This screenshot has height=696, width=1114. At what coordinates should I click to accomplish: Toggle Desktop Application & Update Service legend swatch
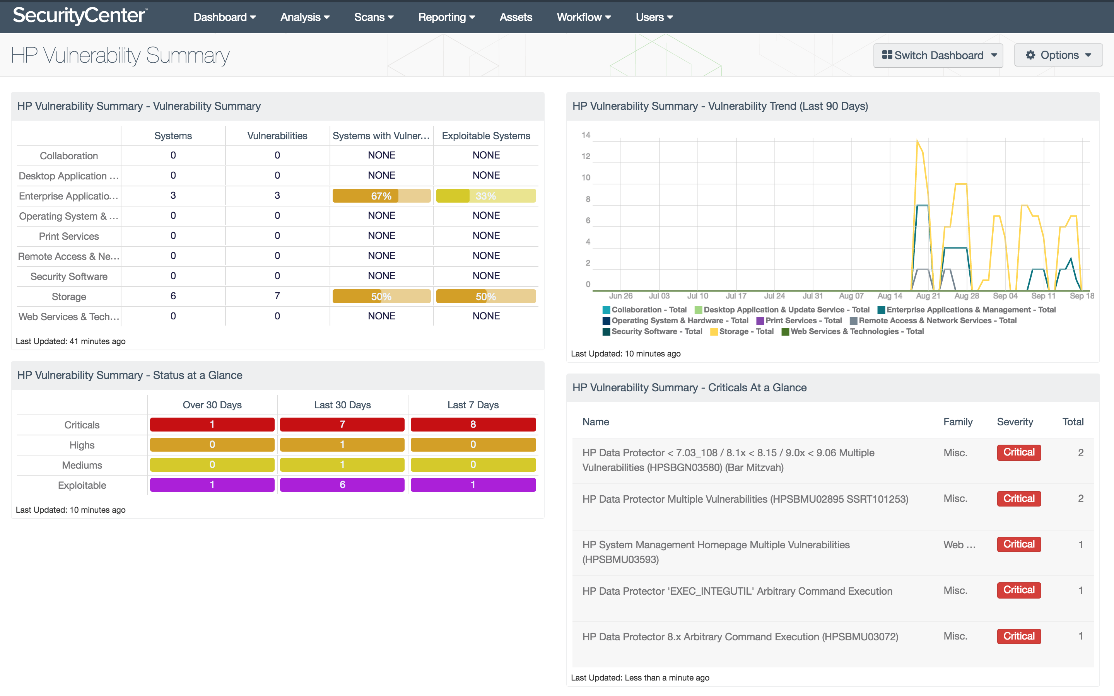tap(698, 310)
